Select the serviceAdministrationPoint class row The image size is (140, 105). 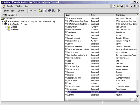tap(101, 49)
